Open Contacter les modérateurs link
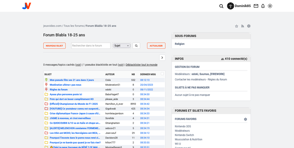The width and height of the screenshot is (294, 148). coord(190,79)
